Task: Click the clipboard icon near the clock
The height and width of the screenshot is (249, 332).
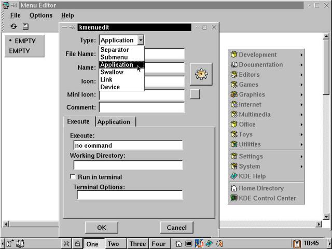Action: click(297, 243)
